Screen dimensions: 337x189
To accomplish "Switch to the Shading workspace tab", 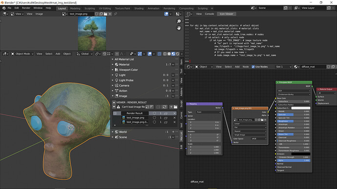I will 139,8.
